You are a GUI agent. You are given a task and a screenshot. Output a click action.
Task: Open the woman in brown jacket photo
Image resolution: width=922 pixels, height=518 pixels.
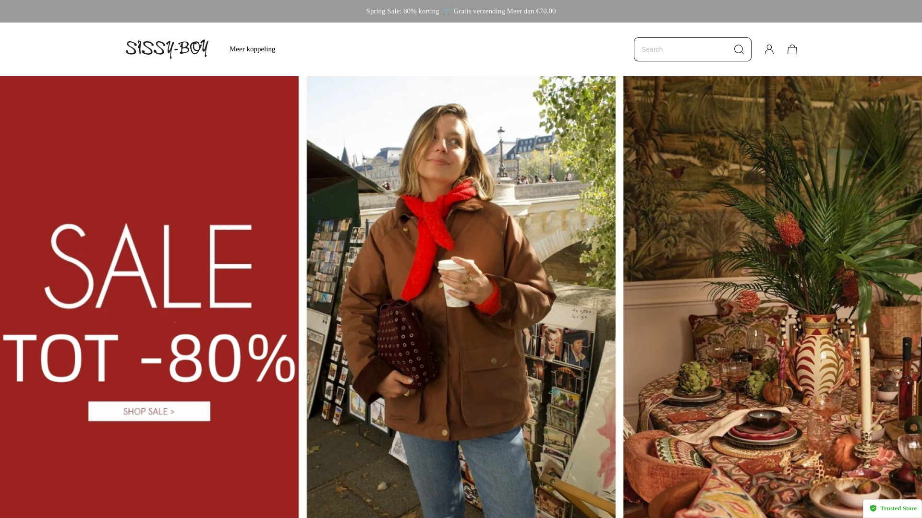[x=461, y=297]
